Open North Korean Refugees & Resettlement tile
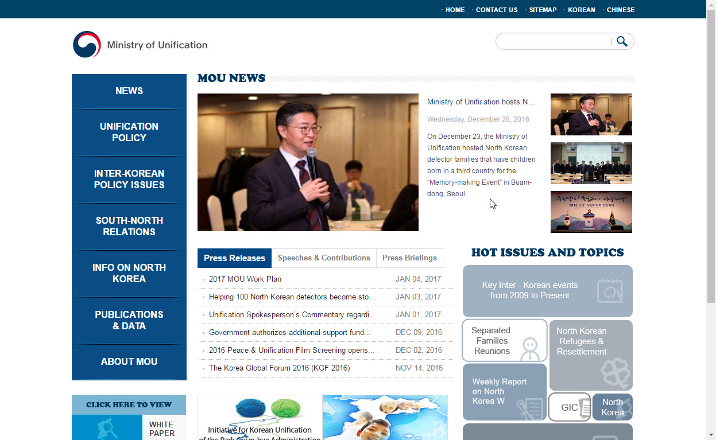Image resolution: width=716 pixels, height=440 pixels. [591, 355]
